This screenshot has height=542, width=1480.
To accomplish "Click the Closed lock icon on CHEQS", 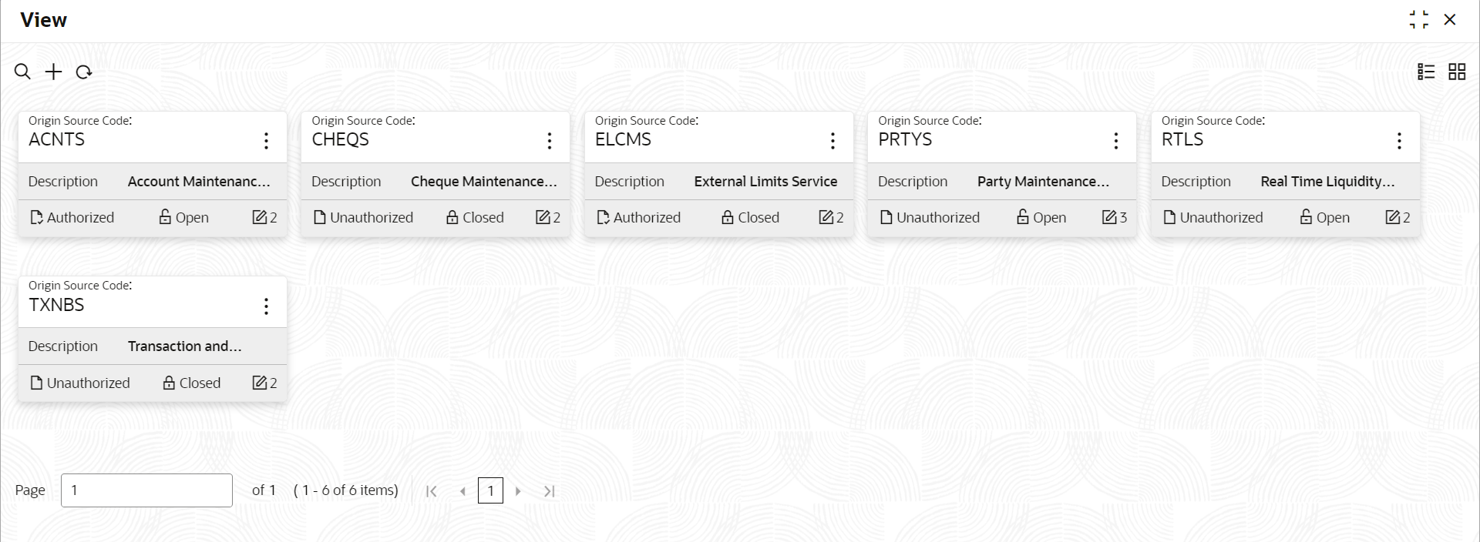I will (452, 217).
